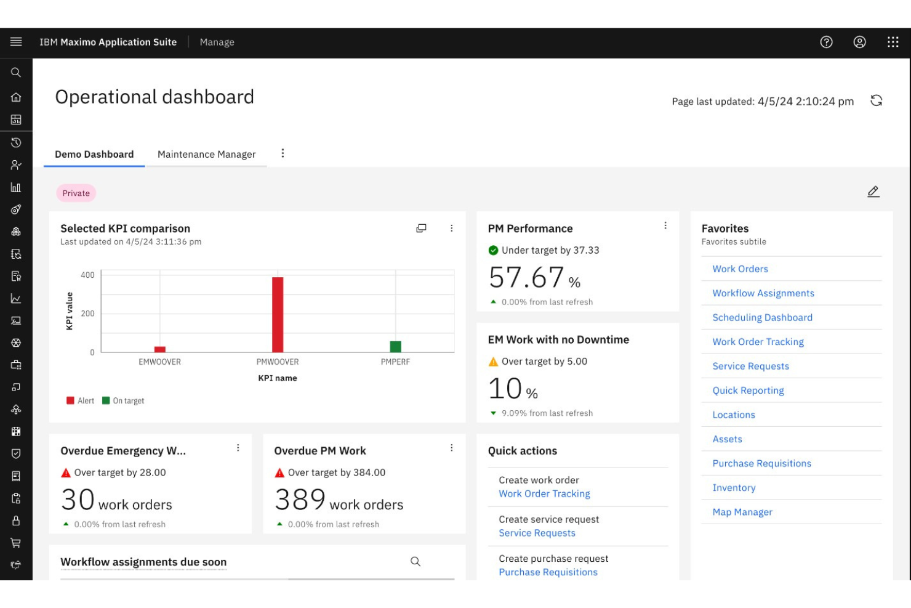Open the dashboard tabs overflow menu

283,153
